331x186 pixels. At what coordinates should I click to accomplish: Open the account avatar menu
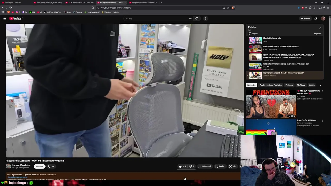click(323, 18)
